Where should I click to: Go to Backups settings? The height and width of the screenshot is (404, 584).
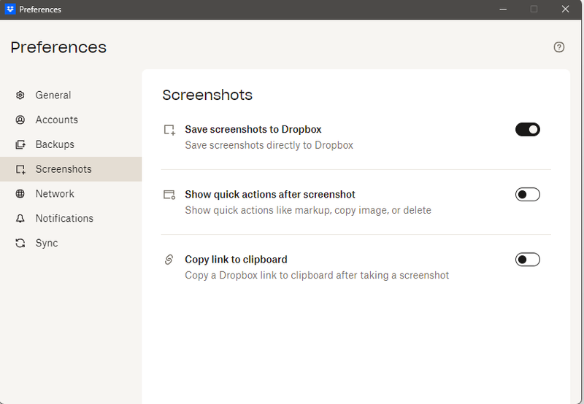pos(55,144)
